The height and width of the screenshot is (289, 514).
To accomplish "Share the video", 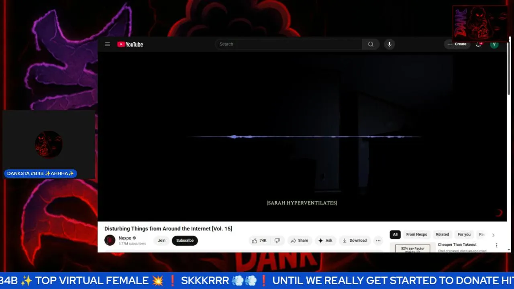I will [x=300, y=240].
